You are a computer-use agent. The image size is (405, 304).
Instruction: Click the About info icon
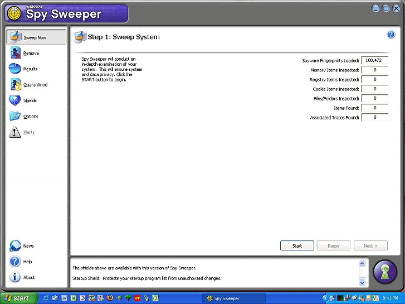point(14,277)
